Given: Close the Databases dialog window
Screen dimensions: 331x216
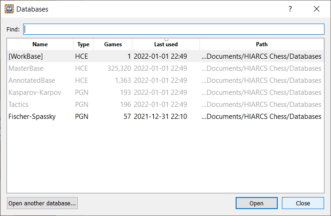Looking at the screenshot, I should [x=317, y=9].
